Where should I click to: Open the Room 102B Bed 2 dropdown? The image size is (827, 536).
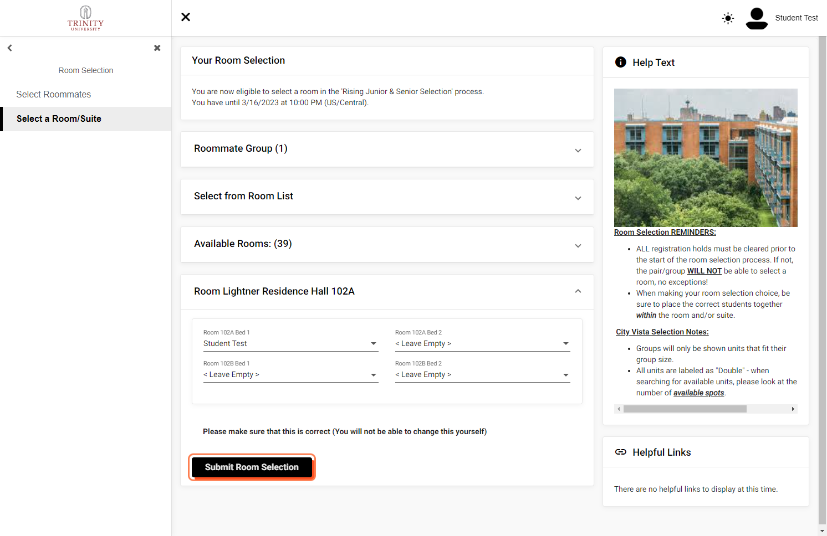(482, 375)
